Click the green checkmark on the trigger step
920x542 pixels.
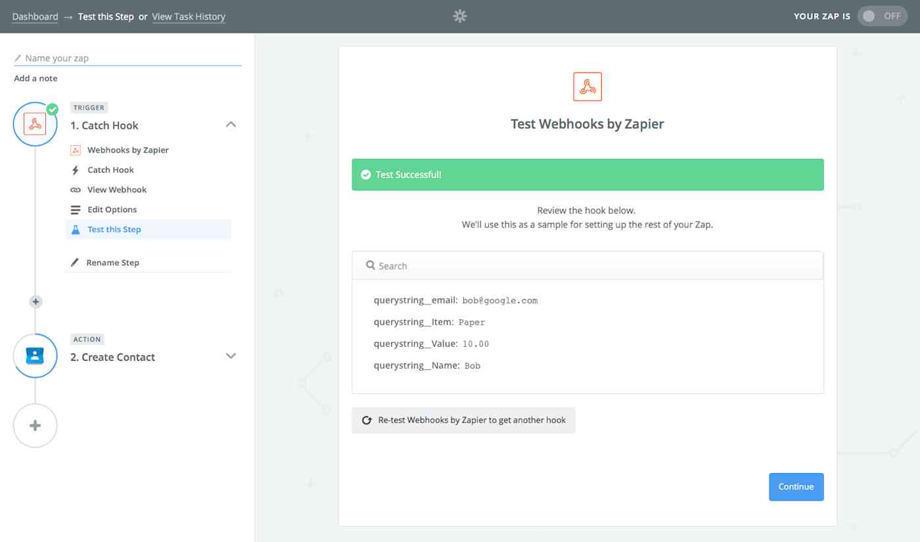pos(53,110)
